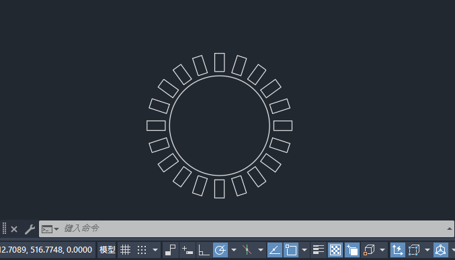Image resolution: width=455 pixels, height=260 pixels.
Task: Switch to 模型 model space button
Action: click(107, 250)
